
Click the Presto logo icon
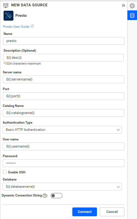pos(8,16)
